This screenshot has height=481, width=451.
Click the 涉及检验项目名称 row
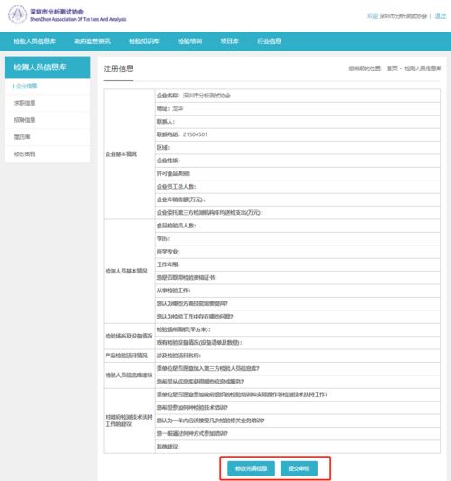298,356
